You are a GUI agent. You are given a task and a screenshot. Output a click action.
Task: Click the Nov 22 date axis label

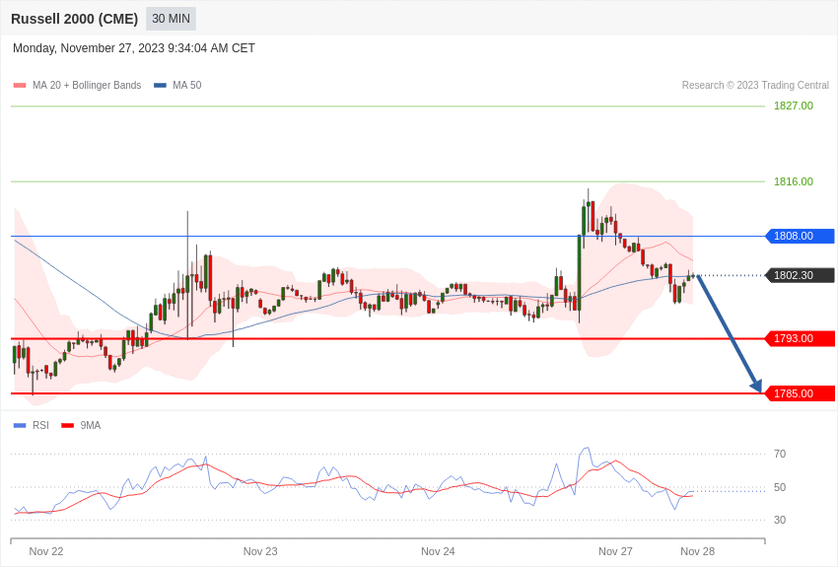tap(46, 551)
